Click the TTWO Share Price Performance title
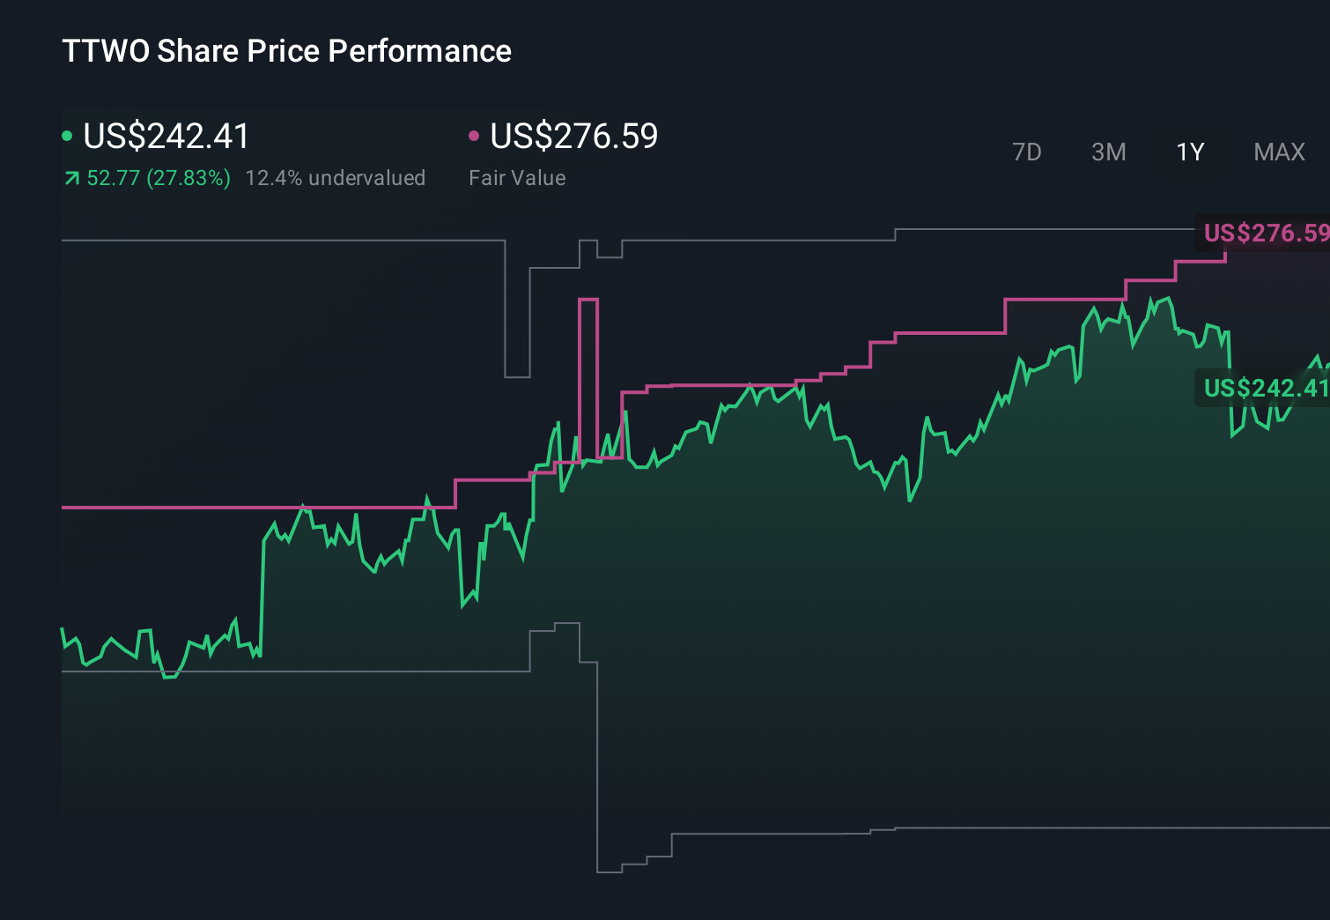 285,51
